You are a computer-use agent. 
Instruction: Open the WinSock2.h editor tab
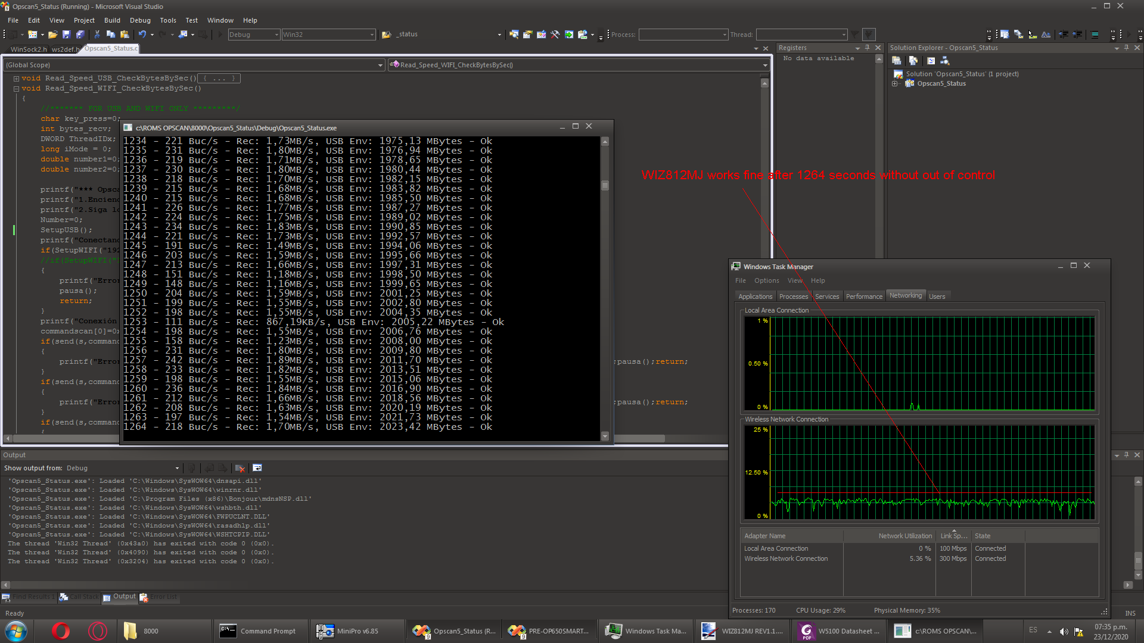[x=28, y=49]
